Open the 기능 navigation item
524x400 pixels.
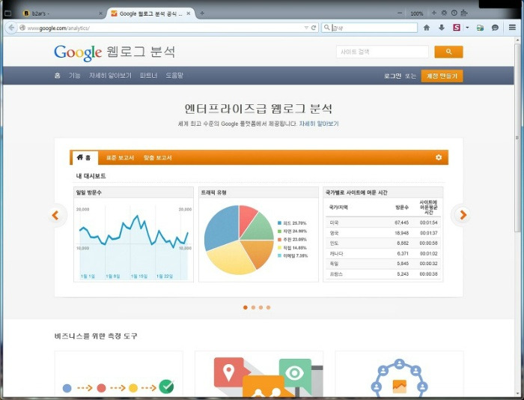(75, 75)
